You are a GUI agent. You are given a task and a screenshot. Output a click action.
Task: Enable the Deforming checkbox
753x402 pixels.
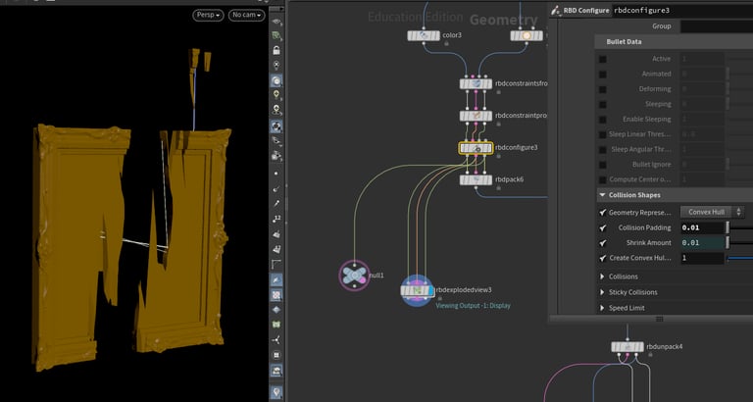(x=603, y=89)
